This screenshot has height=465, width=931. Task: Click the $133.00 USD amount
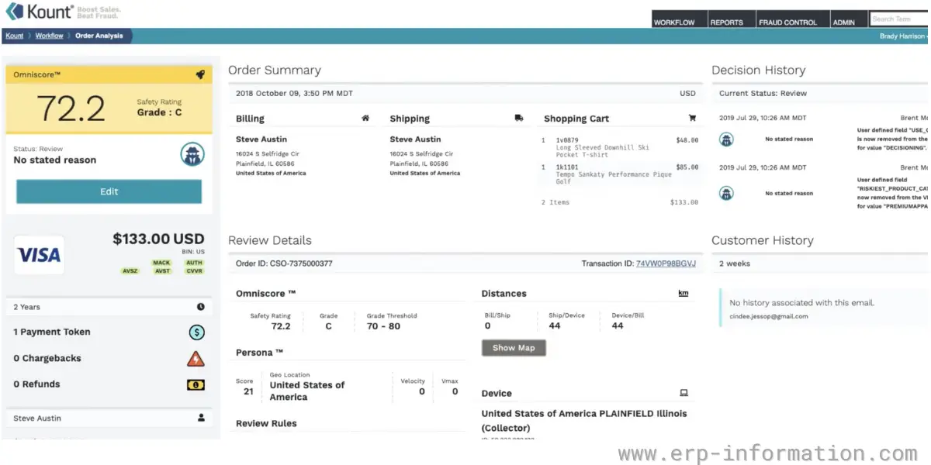pyautogui.click(x=158, y=239)
